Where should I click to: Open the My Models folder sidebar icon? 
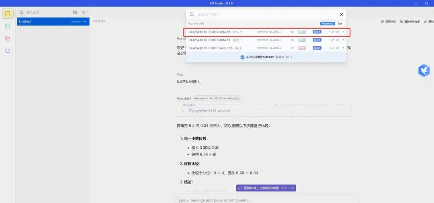coord(8,39)
